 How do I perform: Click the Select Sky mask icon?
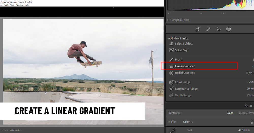[x=171, y=50]
